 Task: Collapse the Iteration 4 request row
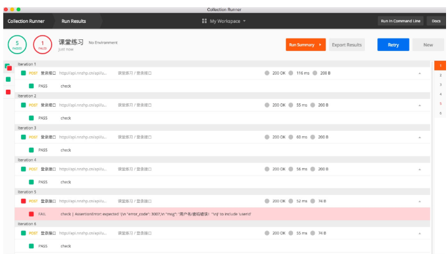point(420,170)
